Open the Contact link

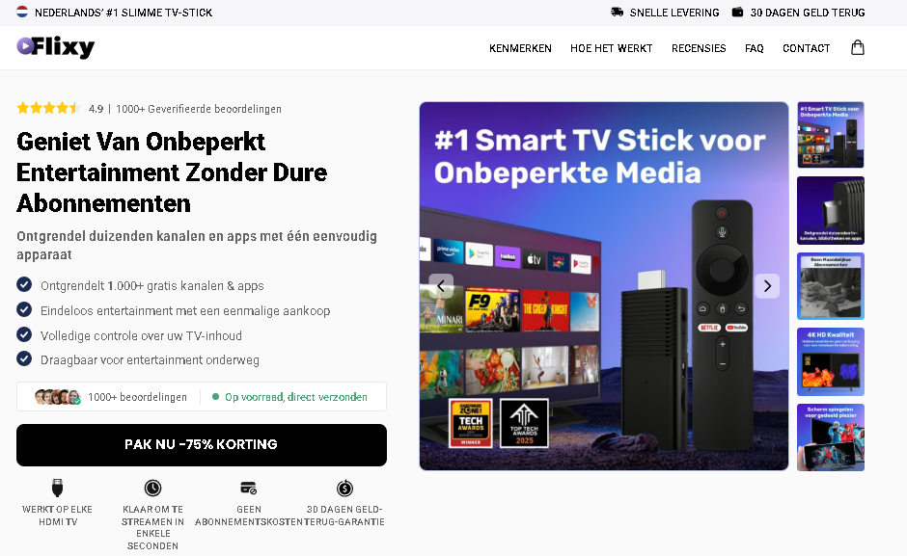[x=806, y=48]
